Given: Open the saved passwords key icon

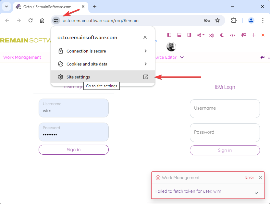Looking at the screenshot, I should pyautogui.click(x=207, y=20).
